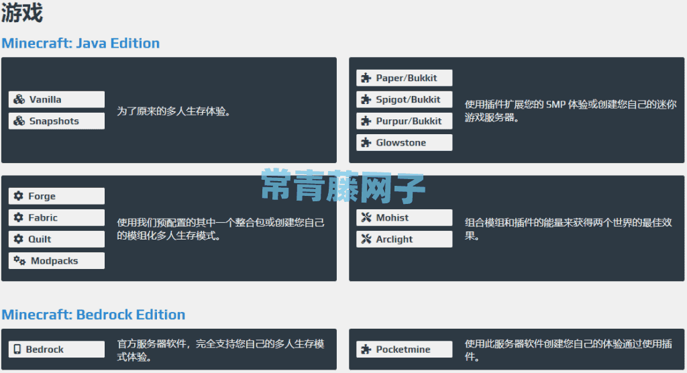This screenshot has width=687, height=373.
Task: Click the description starting 使用我们预配置的
Action: coord(221,229)
